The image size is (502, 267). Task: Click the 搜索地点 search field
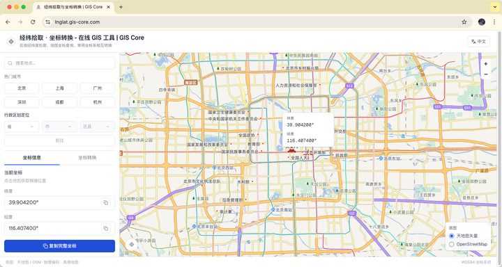[x=59, y=63]
